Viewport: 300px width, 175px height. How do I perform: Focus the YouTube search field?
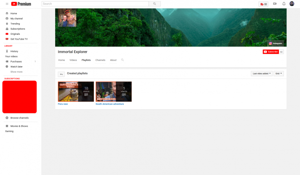95,4
